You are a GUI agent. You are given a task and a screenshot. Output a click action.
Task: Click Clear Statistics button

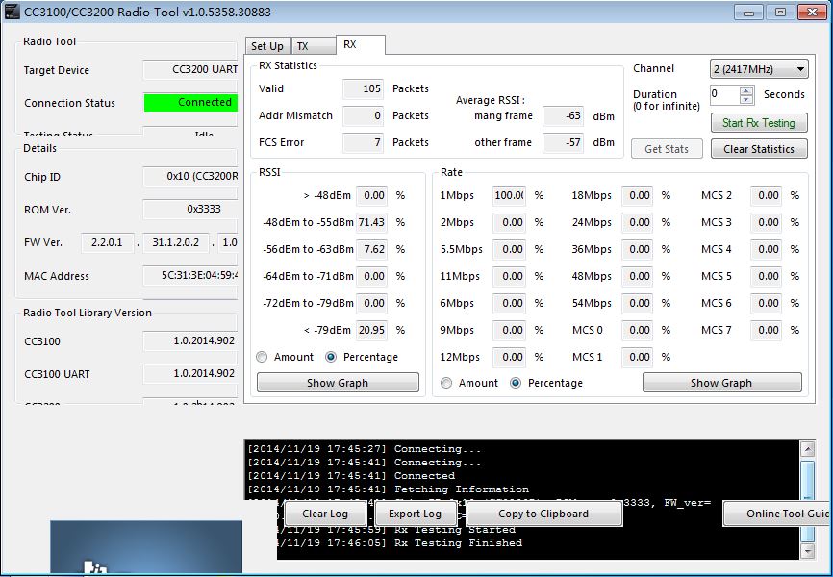click(759, 149)
